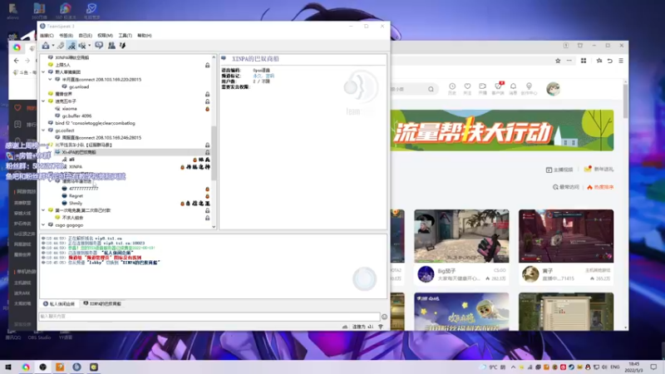Open the Big凸子 stream thumbnail
The width and height of the screenshot is (665, 374).
pos(461,236)
